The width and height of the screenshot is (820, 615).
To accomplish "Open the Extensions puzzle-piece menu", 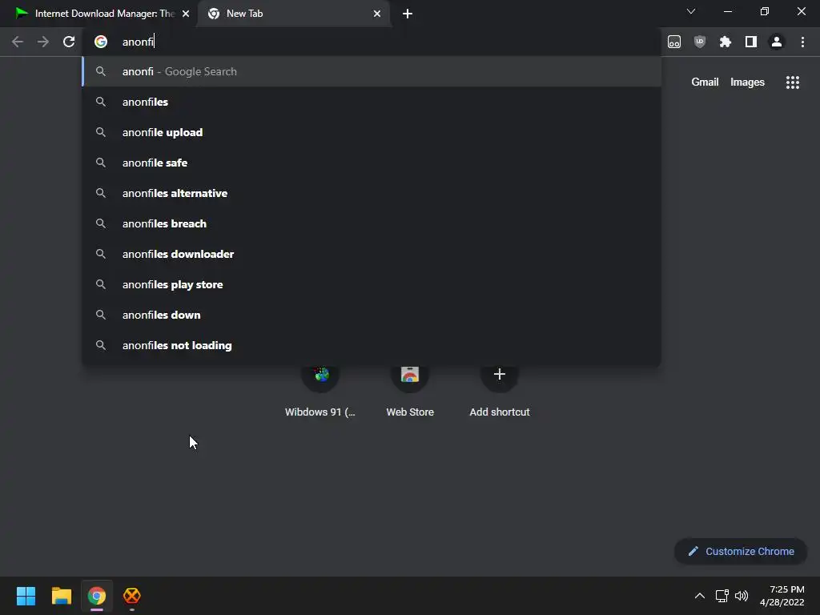I will [726, 42].
